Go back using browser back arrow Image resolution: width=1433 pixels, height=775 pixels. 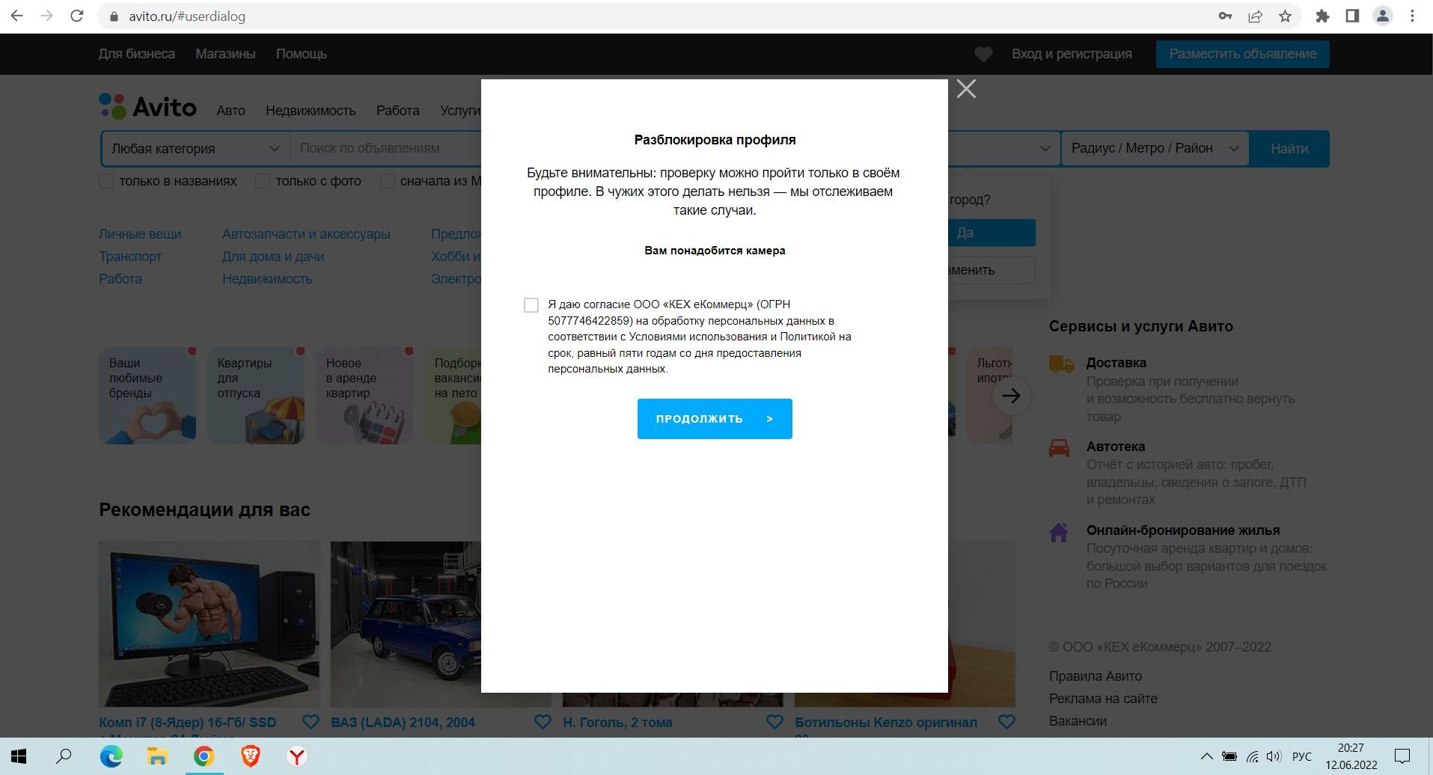(16, 16)
